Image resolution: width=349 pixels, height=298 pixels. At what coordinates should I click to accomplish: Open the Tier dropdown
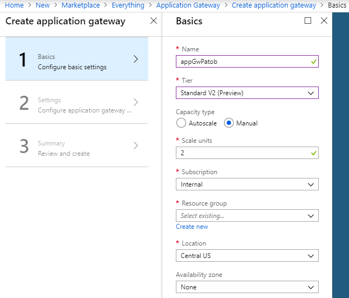click(247, 92)
